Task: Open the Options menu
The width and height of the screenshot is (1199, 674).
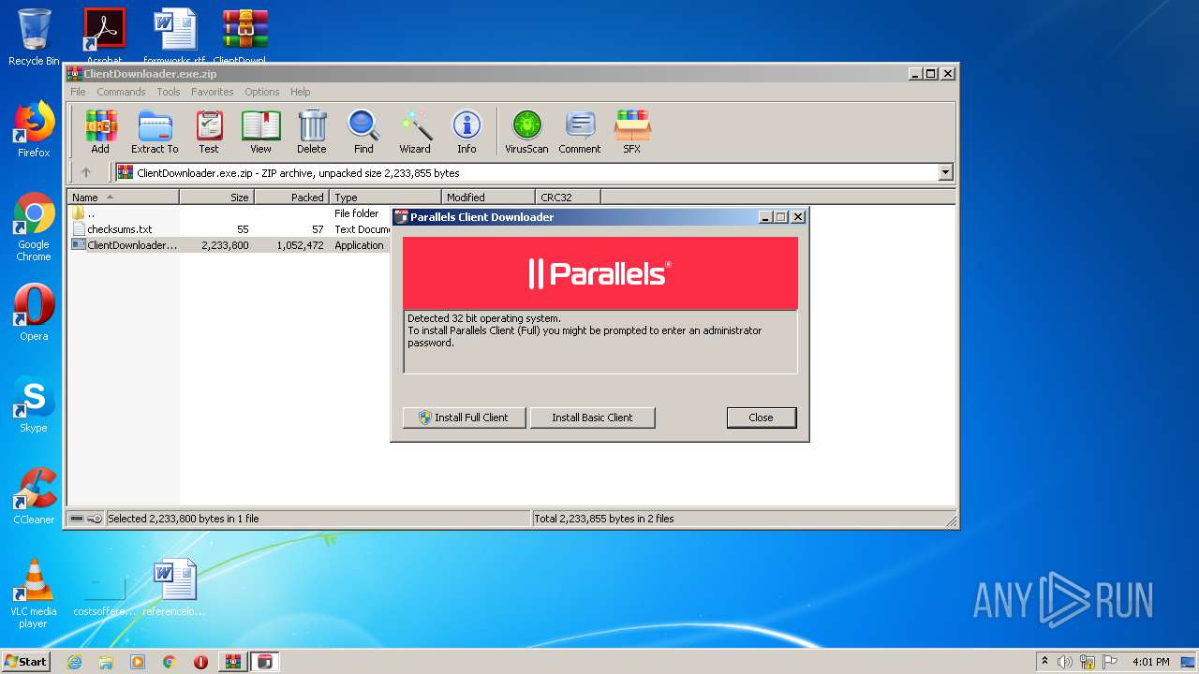Action: (x=262, y=92)
